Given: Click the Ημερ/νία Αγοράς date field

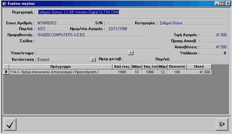Looking at the screenshot, I should pyautogui.click(x=118, y=29).
